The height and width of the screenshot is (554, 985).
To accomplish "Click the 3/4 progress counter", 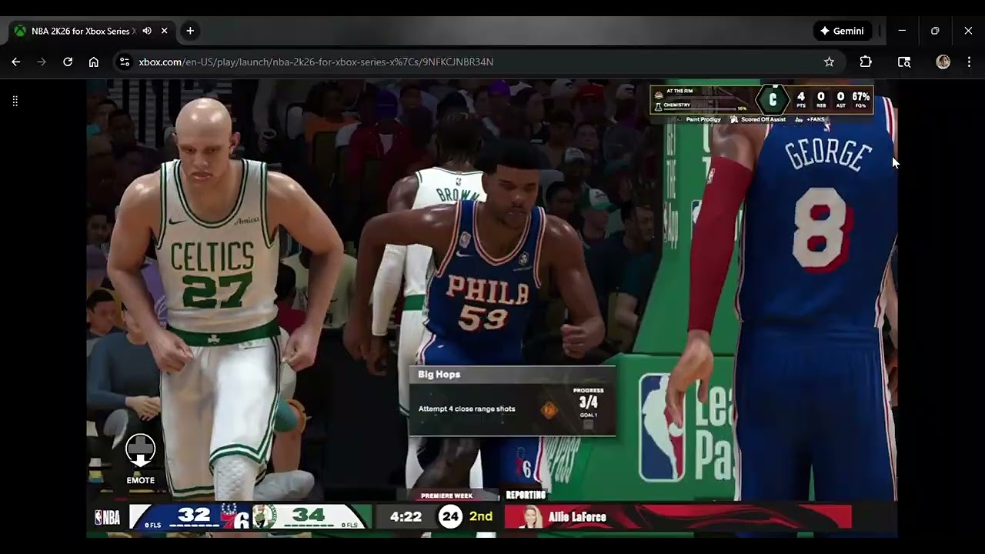I will 588,402.
